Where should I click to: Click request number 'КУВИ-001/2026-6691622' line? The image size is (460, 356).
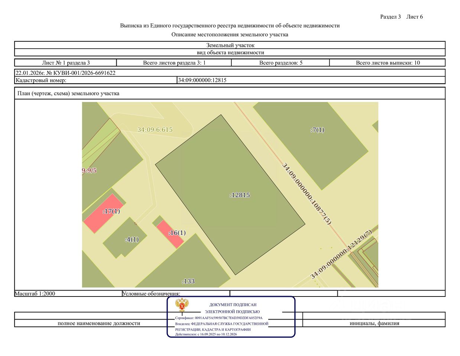click(230, 73)
